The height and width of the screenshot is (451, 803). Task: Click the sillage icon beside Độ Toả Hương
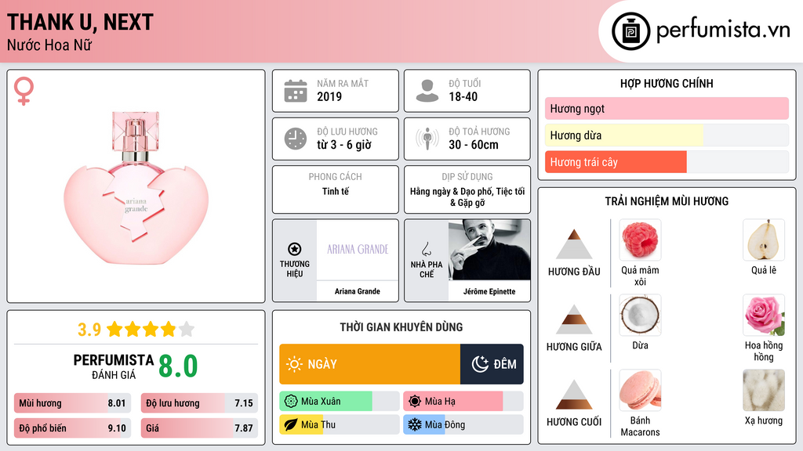pos(427,139)
